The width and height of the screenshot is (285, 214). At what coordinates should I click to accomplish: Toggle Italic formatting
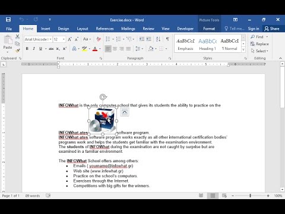click(x=34, y=49)
